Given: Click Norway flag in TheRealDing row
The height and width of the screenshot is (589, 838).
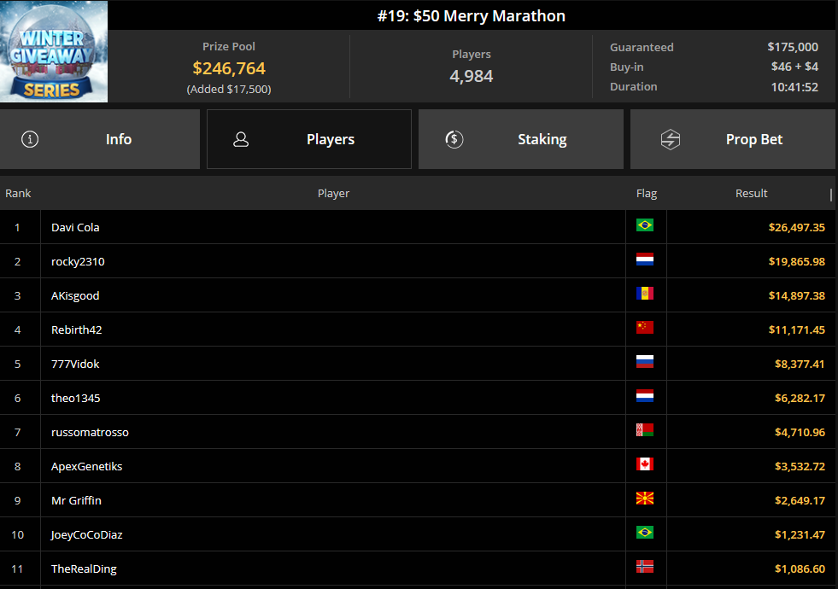Looking at the screenshot, I should 645,567.
